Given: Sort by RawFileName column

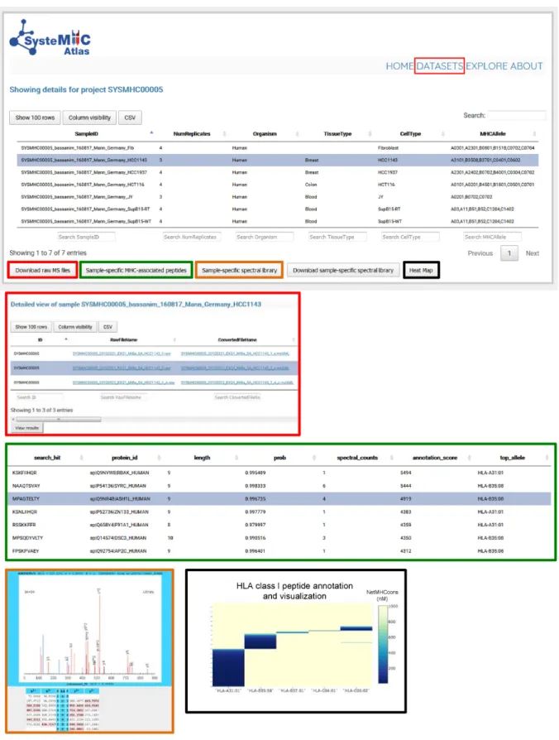Looking at the screenshot, I should [x=123, y=340].
